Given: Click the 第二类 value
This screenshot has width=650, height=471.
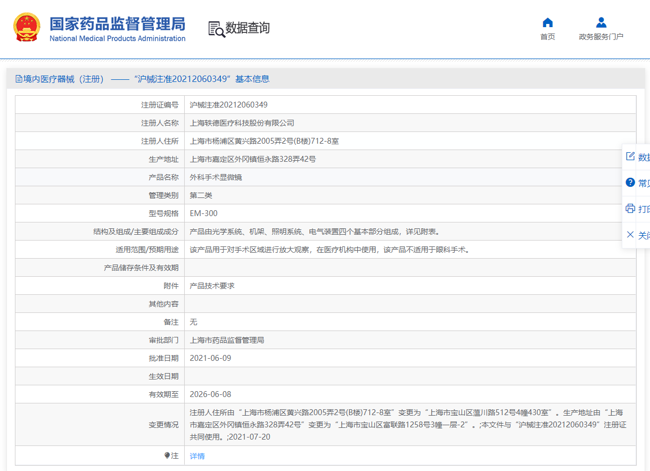Looking at the screenshot, I should 201,195.
